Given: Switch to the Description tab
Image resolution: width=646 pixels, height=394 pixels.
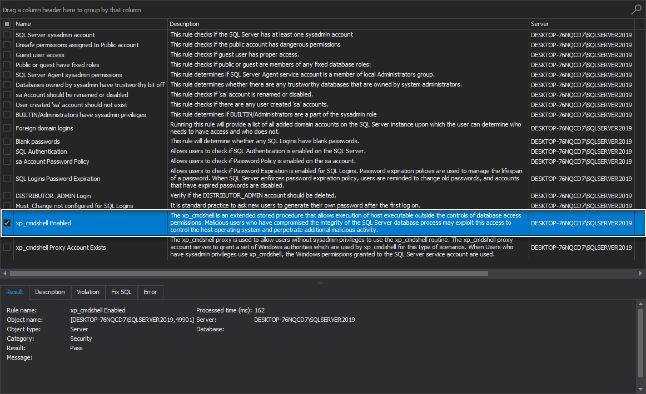Looking at the screenshot, I should pos(50,292).
